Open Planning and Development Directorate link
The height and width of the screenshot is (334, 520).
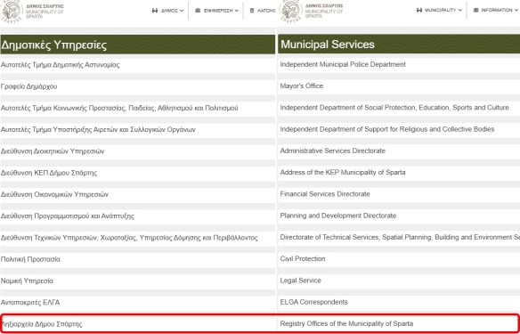pos(338,216)
